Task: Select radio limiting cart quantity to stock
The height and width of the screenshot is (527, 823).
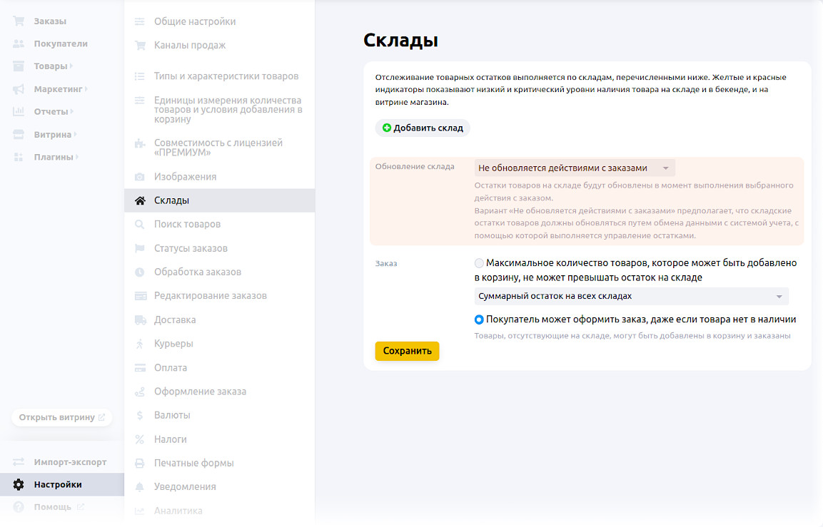Action: pyautogui.click(x=479, y=263)
